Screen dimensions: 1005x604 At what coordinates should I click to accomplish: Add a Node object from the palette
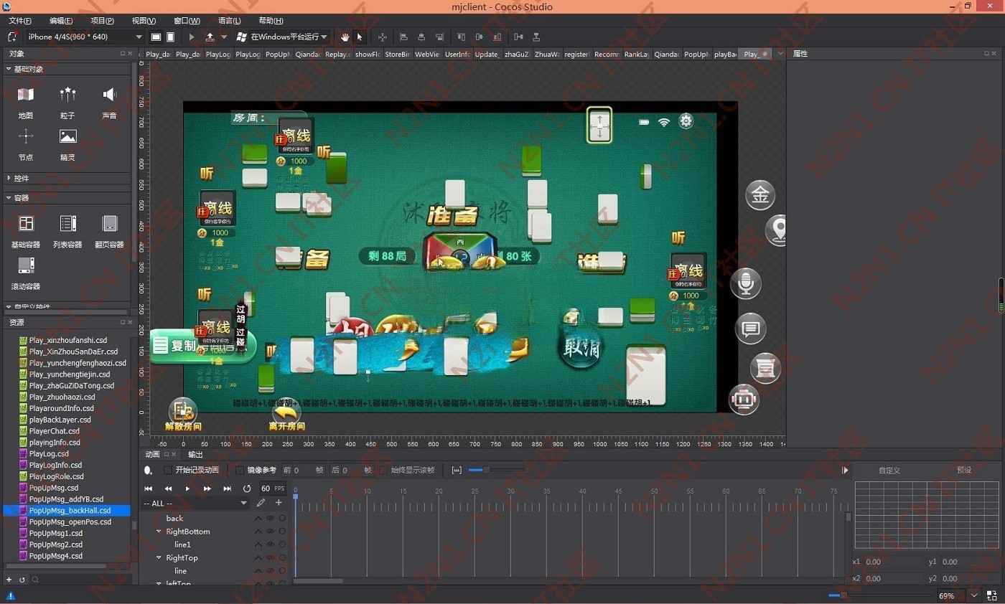(x=26, y=144)
